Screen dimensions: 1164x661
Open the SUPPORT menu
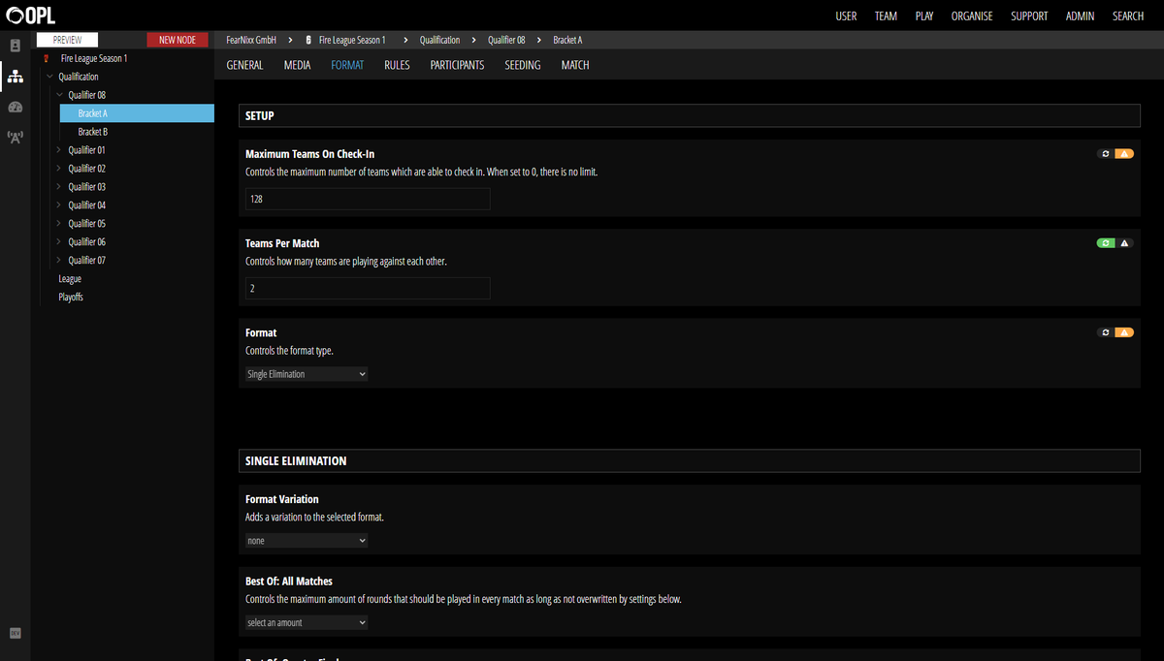click(x=1029, y=16)
